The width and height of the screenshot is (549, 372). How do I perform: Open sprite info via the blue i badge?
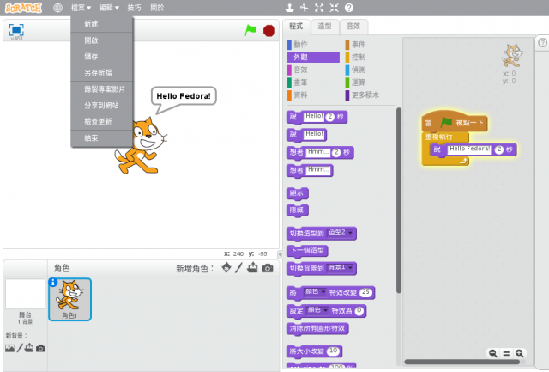tap(53, 282)
